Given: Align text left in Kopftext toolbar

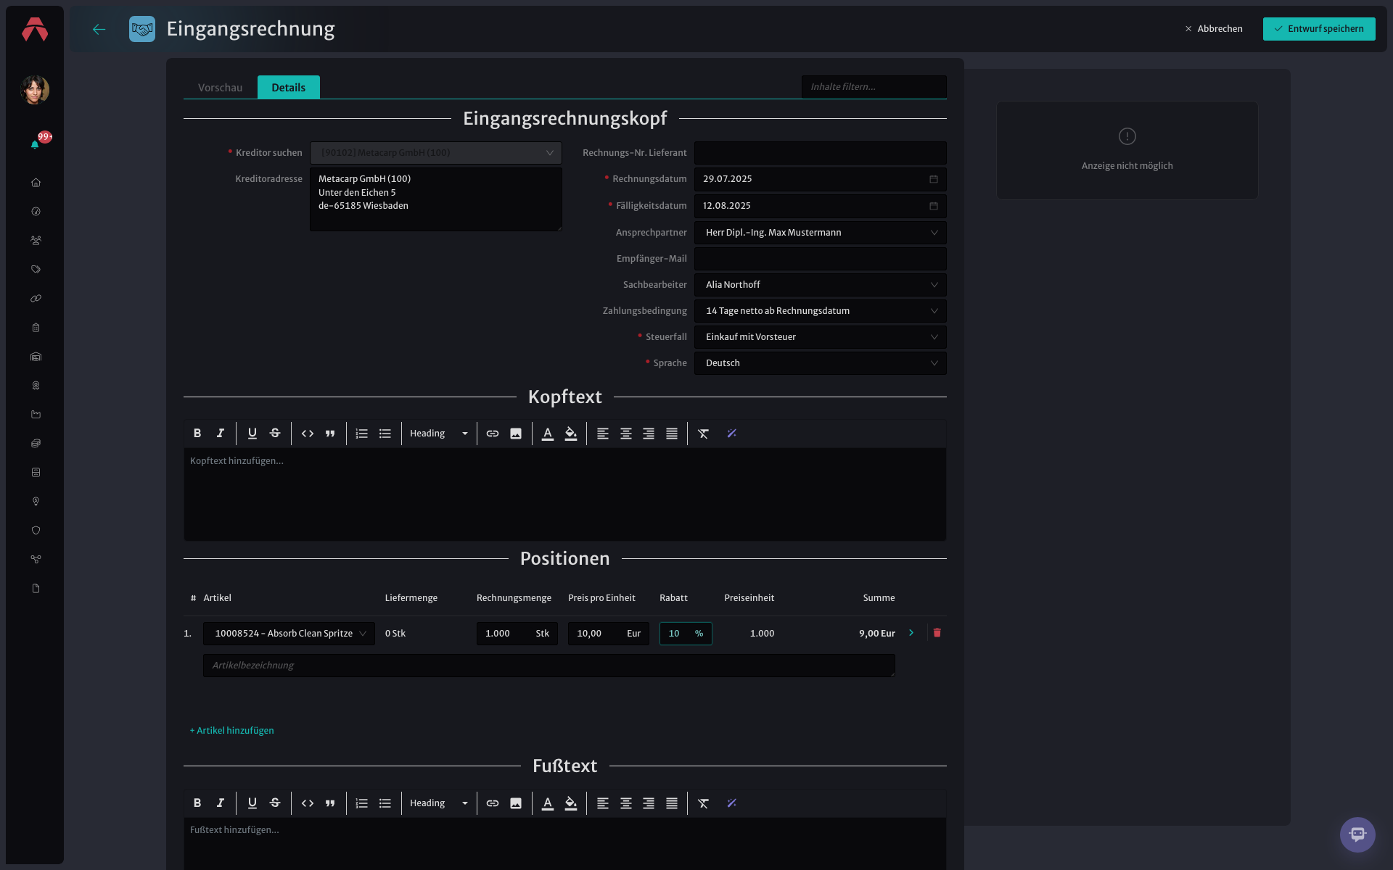Looking at the screenshot, I should pos(603,434).
